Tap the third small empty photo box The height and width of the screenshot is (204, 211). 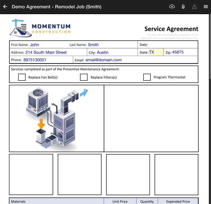(x=128, y=175)
